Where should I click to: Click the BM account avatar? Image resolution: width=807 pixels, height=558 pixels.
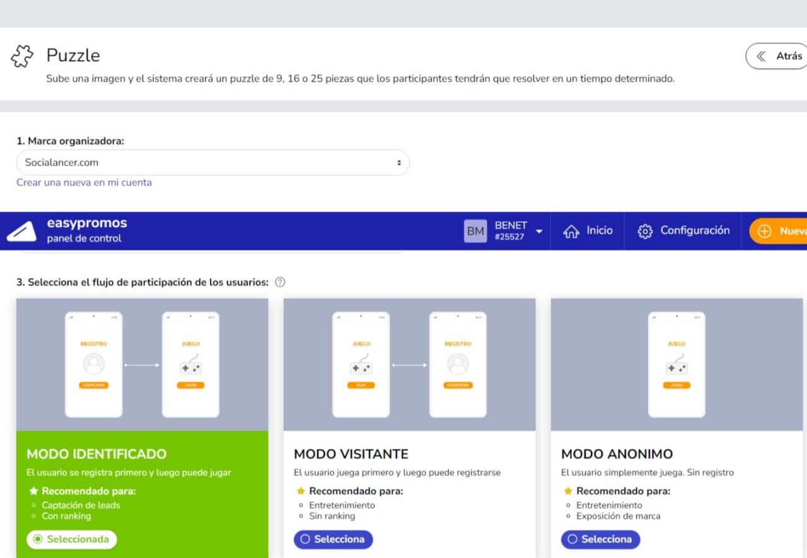point(475,231)
